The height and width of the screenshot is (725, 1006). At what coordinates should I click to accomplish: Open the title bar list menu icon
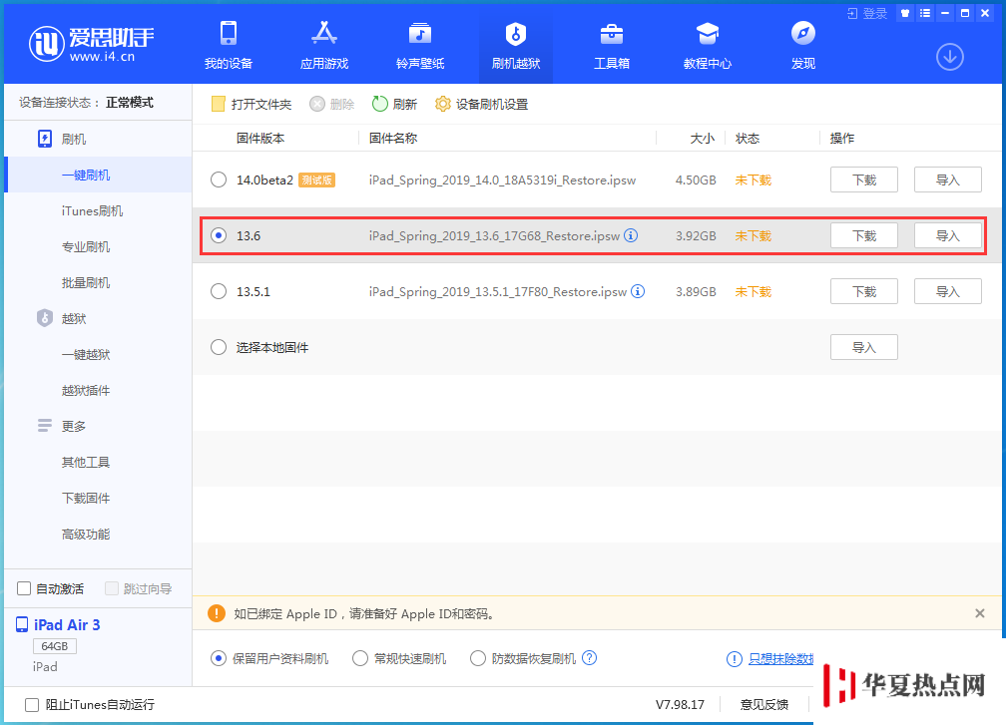point(924,13)
